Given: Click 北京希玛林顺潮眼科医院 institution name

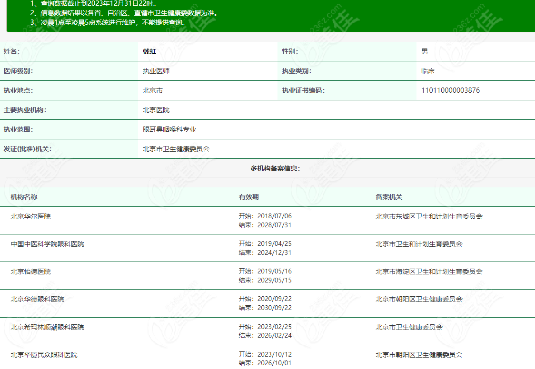Looking at the screenshot, I should [48, 327].
